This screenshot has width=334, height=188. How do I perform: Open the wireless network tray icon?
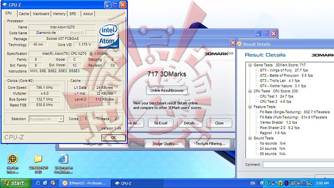point(274,183)
